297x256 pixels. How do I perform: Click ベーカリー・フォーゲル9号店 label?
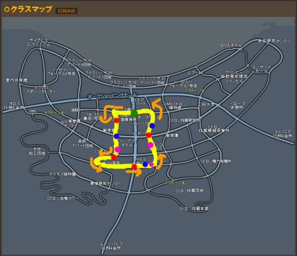point(61,72)
